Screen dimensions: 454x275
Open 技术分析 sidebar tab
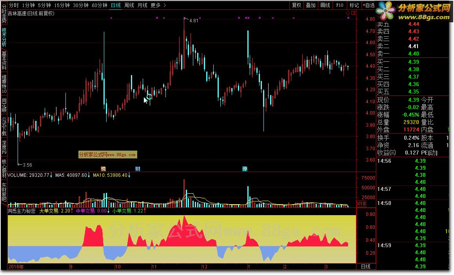(x=4, y=37)
